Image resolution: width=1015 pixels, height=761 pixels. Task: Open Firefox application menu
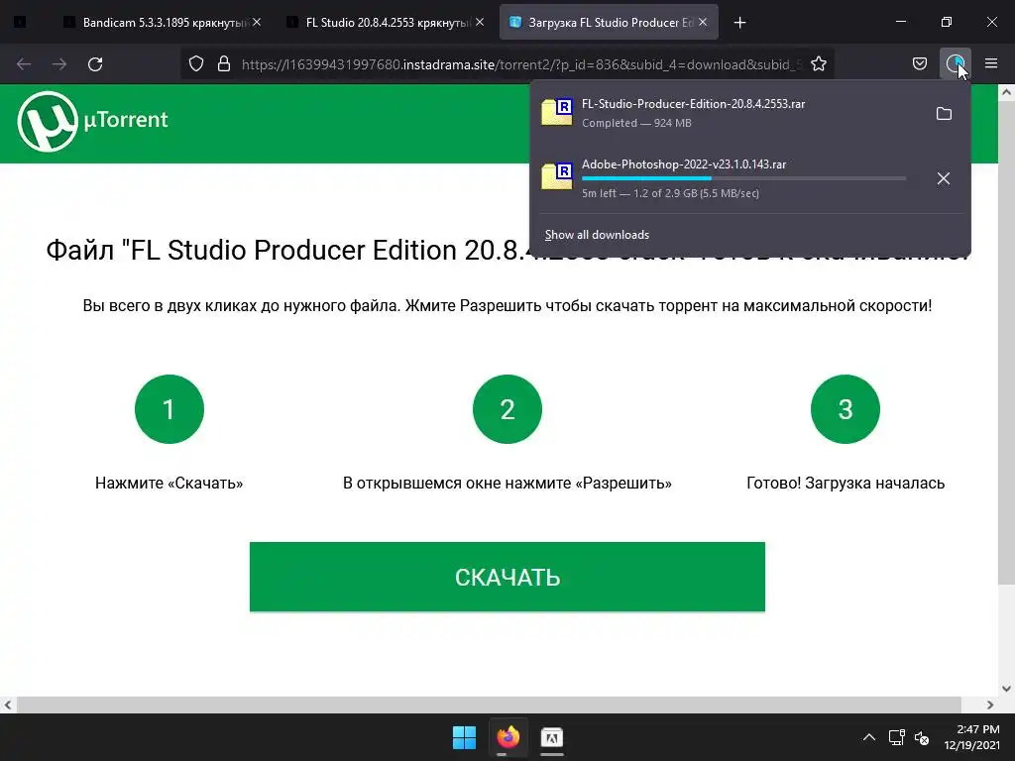tap(991, 63)
